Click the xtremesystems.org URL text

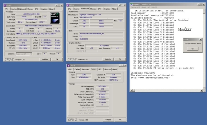tap(150, 78)
